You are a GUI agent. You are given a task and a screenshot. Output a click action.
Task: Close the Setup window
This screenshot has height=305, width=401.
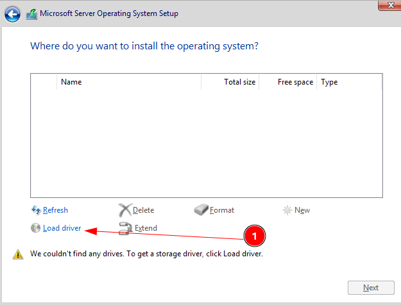[x=389, y=5]
